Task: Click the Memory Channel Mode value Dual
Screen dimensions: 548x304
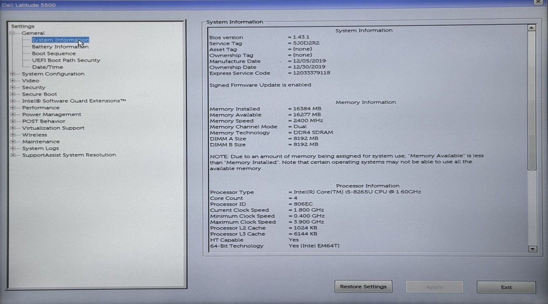Action: [300, 127]
